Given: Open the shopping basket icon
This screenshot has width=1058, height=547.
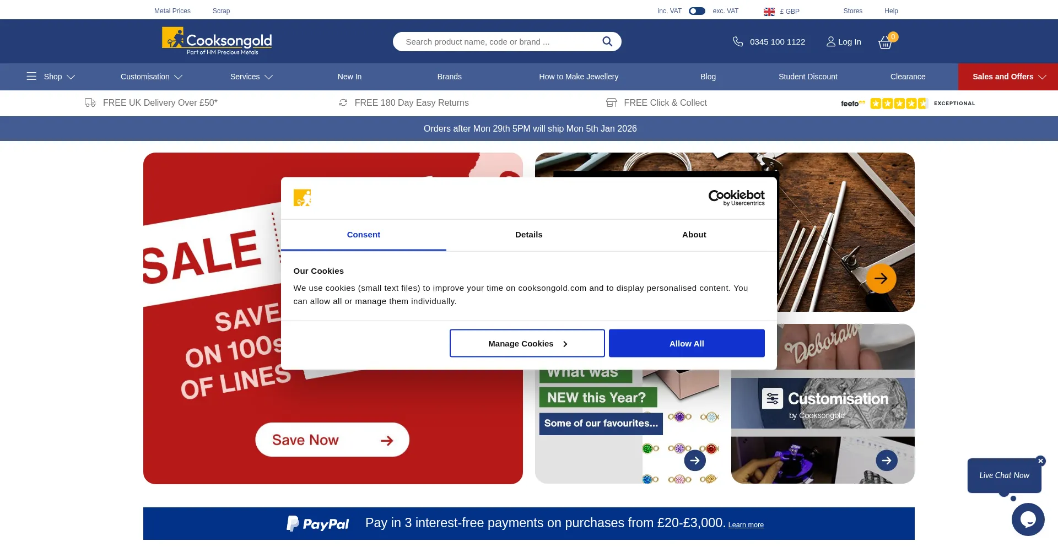Looking at the screenshot, I should (884, 42).
